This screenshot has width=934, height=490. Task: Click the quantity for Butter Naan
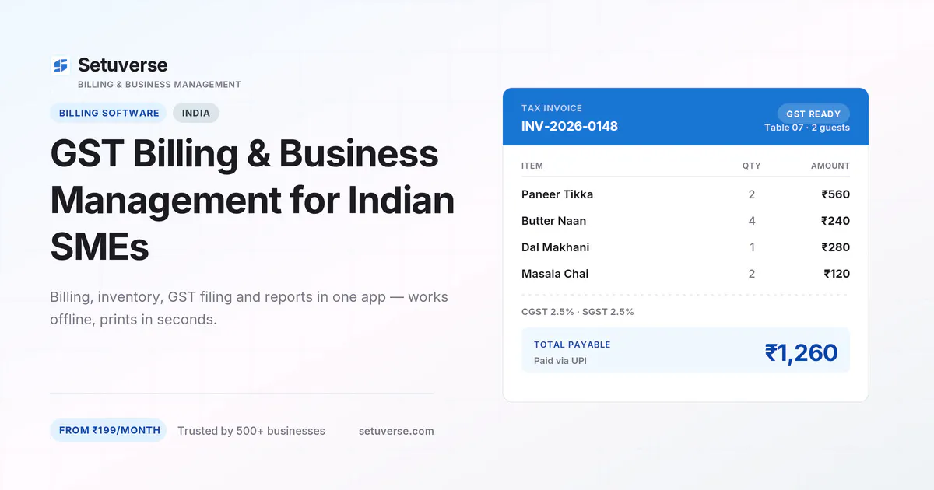point(752,221)
